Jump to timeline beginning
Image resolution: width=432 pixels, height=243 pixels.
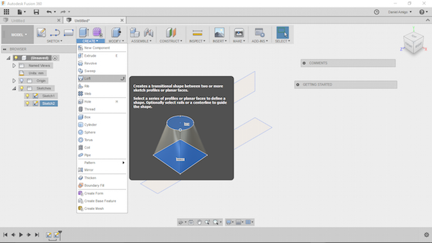pyautogui.click(x=5, y=235)
